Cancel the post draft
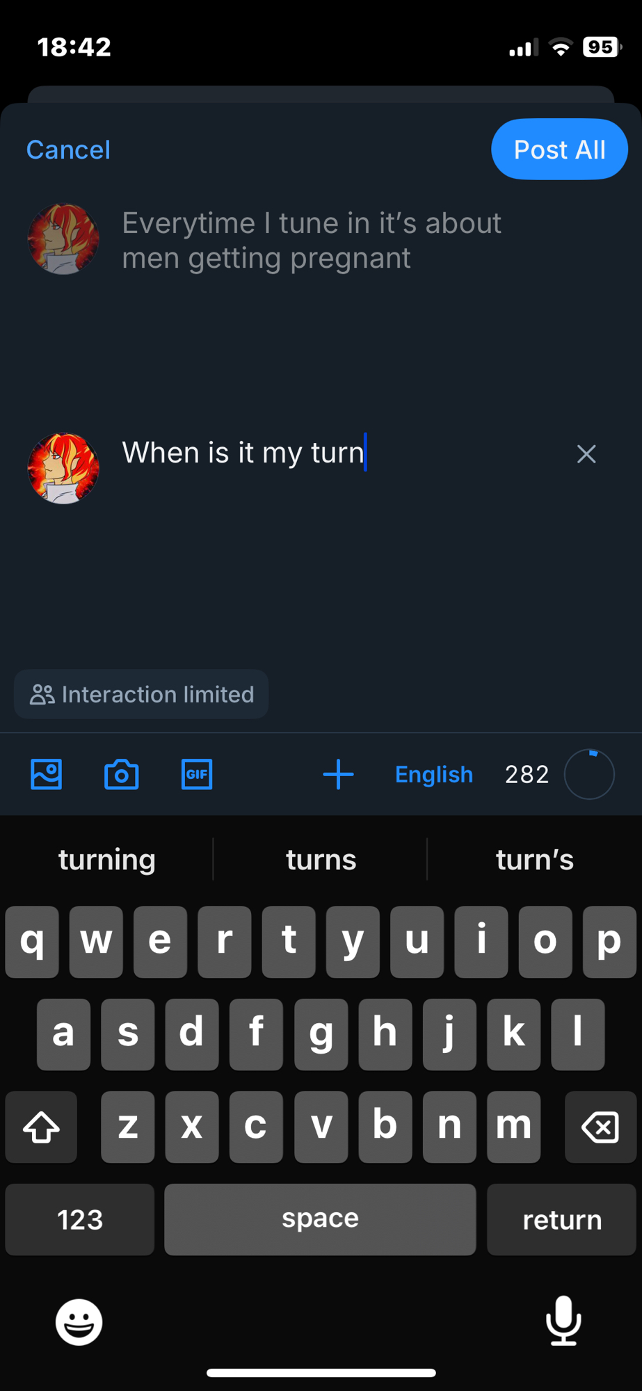 [68, 150]
